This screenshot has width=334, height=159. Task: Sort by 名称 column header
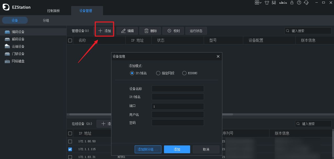click(82, 40)
